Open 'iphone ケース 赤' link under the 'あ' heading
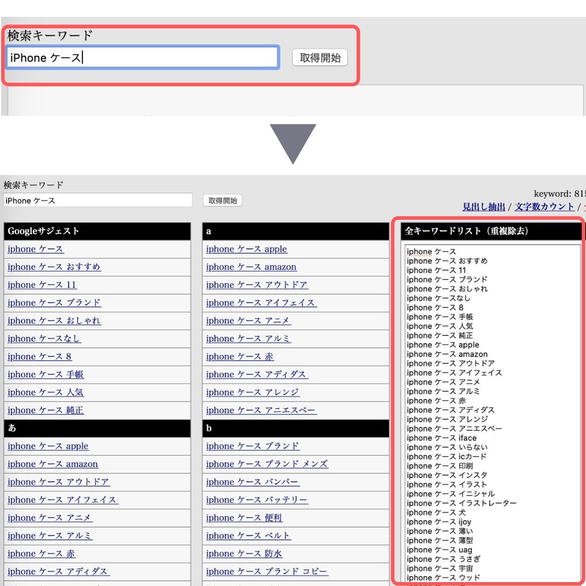 tap(42, 554)
